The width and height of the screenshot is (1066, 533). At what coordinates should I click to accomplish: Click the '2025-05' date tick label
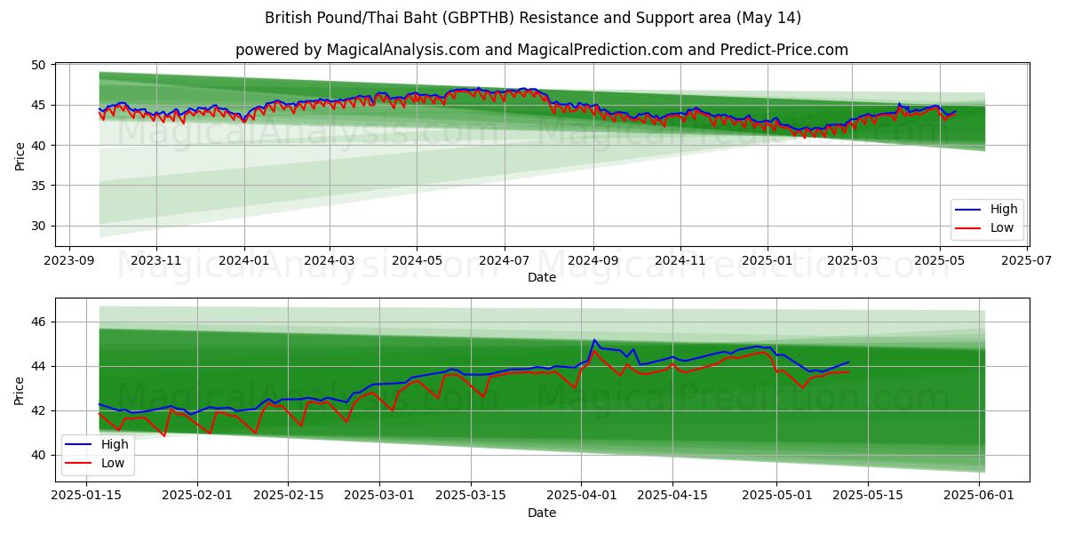938,261
